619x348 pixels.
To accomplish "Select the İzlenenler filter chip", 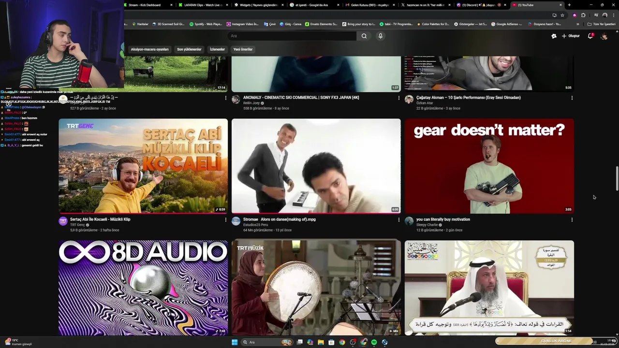I will 217,49.
